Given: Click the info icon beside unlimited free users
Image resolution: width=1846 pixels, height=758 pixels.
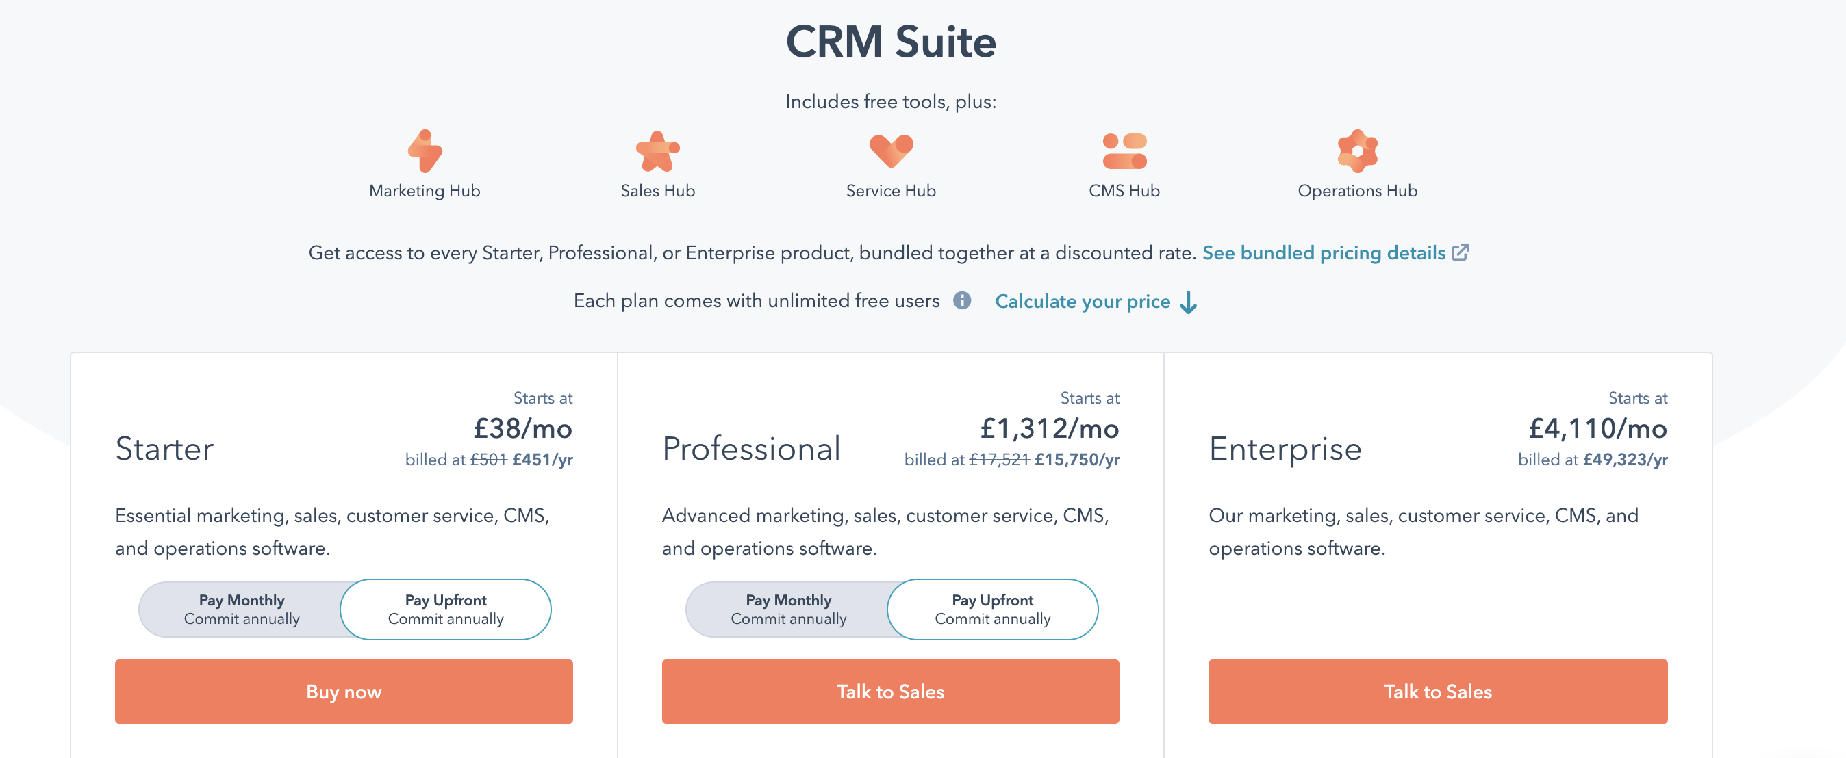Looking at the screenshot, I should click(962, 300).
